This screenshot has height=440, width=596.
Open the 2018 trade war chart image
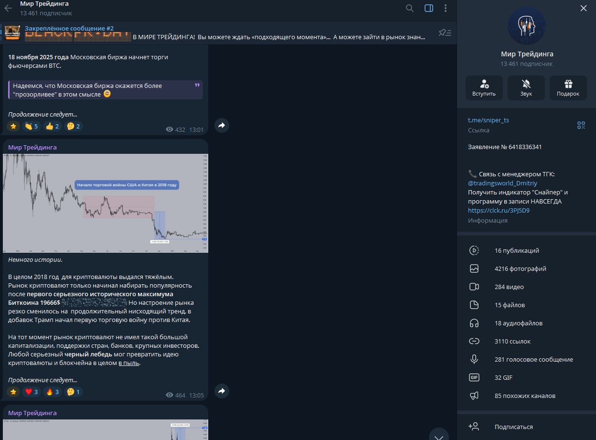(x=106, y=203)
